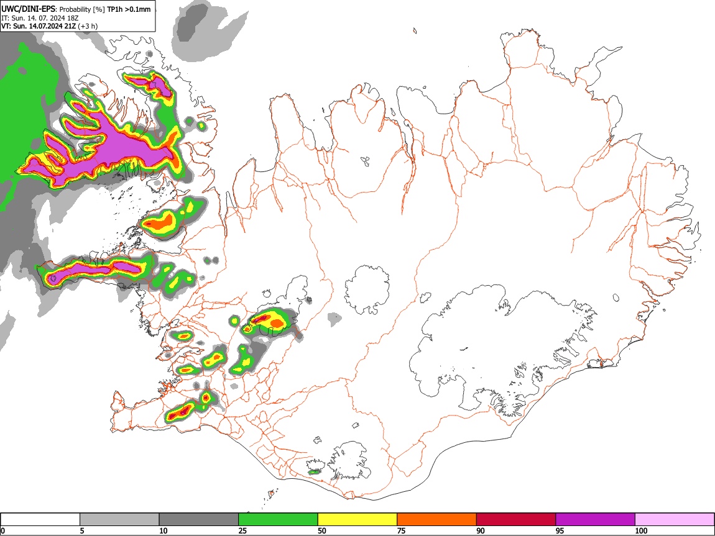Click the legend value '10'
The height and width of the screenshot is (536, 715).
[x=164, y=530]
